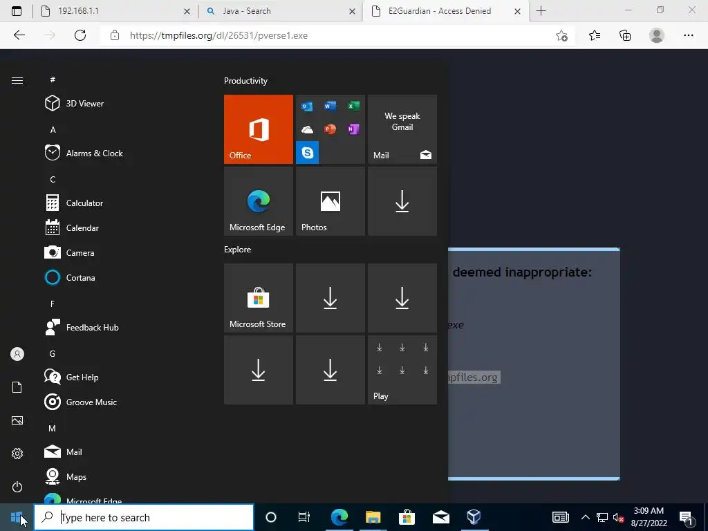Image resolution: width=708 pixels, height=531 pixels.
Task: Click the Word icon in Office folder tile
Action: click(x=330, y=106)
